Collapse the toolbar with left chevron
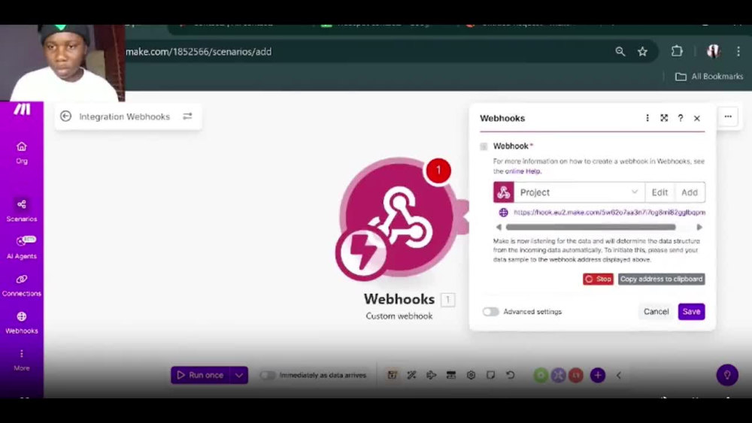 (x=619, y=375)
